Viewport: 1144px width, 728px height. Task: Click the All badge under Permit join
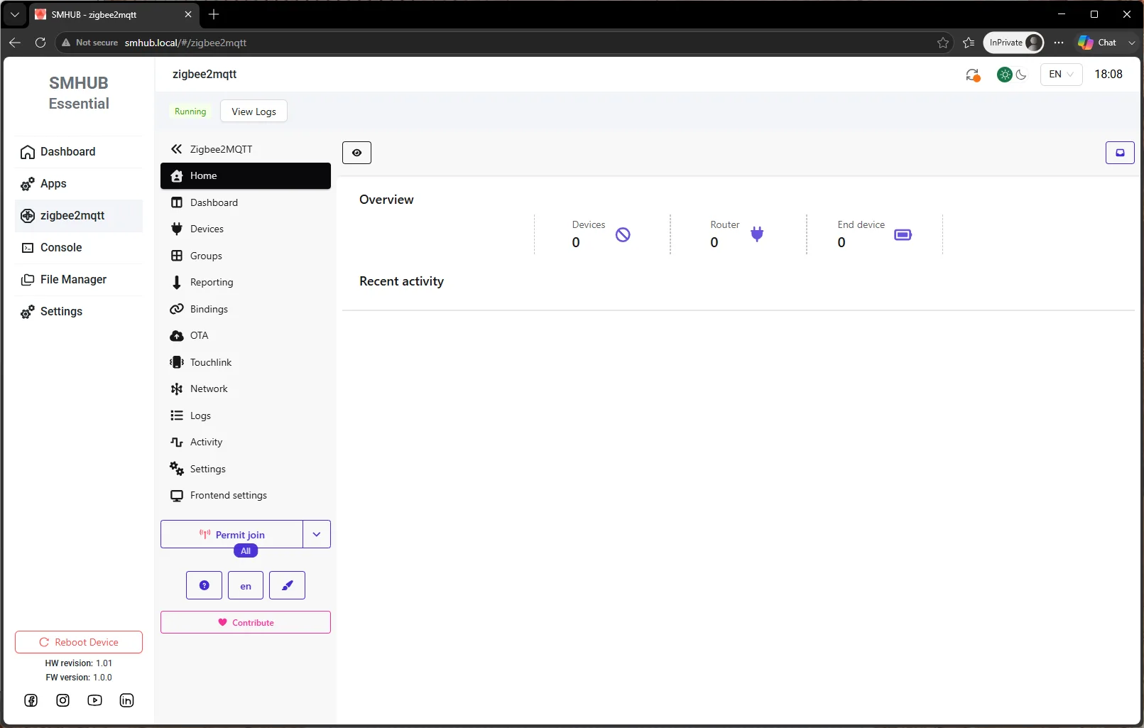(x=246, y=551)
